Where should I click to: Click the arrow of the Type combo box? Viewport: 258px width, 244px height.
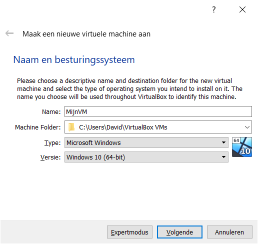click(x=223, y=142)
